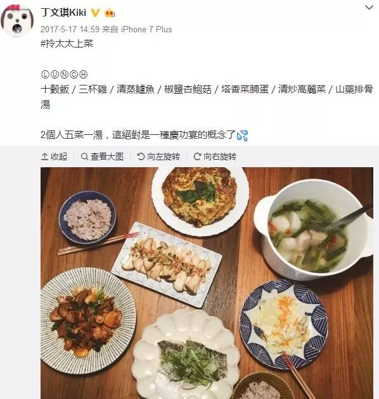The image size is (379, 399).
Task: Click the 丁文琪Kiki username link
Action: 63,13
